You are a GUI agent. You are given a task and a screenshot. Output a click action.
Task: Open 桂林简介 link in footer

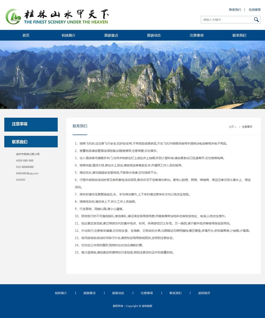[x=61, y=293]
